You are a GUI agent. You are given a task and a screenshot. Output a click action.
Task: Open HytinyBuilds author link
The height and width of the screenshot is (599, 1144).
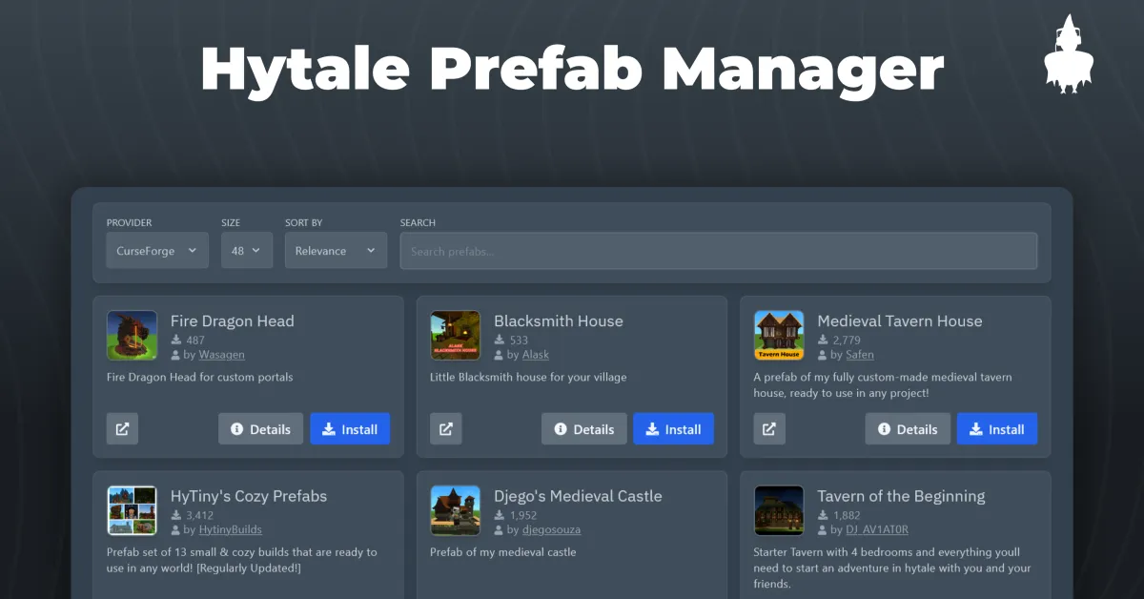(230, 529)
